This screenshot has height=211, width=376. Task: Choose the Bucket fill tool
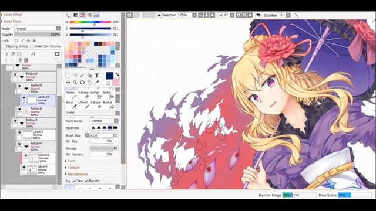(108, 105)
